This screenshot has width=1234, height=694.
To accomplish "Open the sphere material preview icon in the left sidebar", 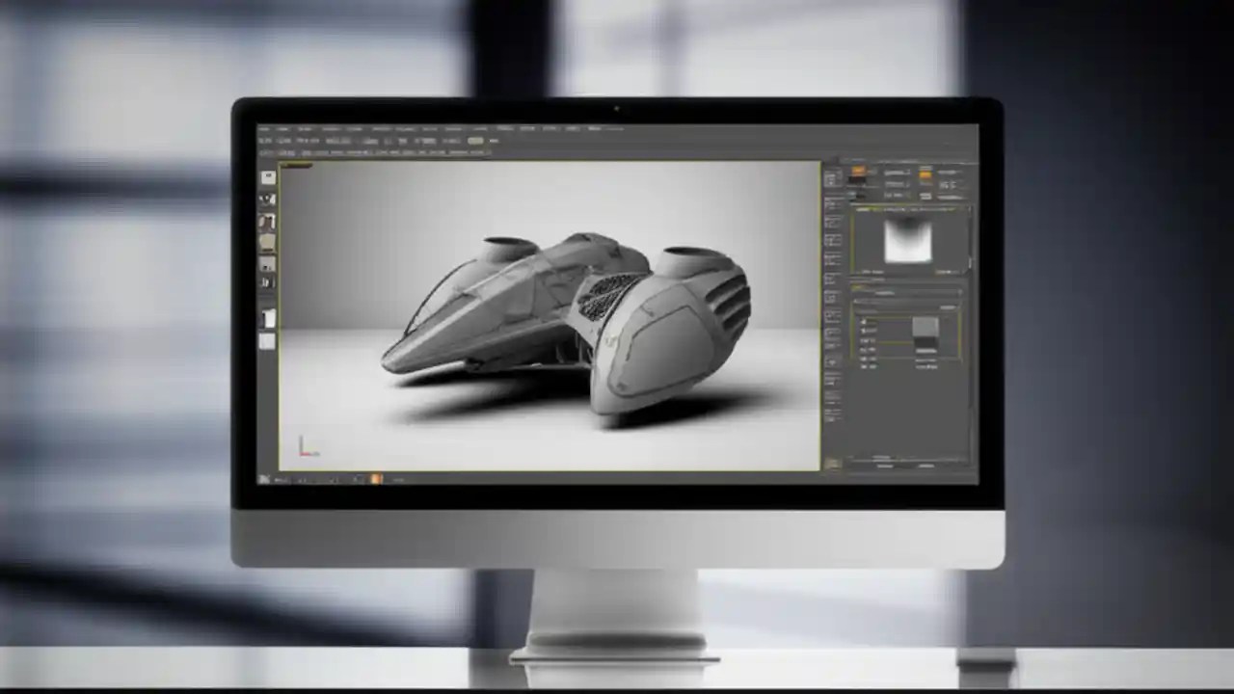I will (x=267, y=223).
